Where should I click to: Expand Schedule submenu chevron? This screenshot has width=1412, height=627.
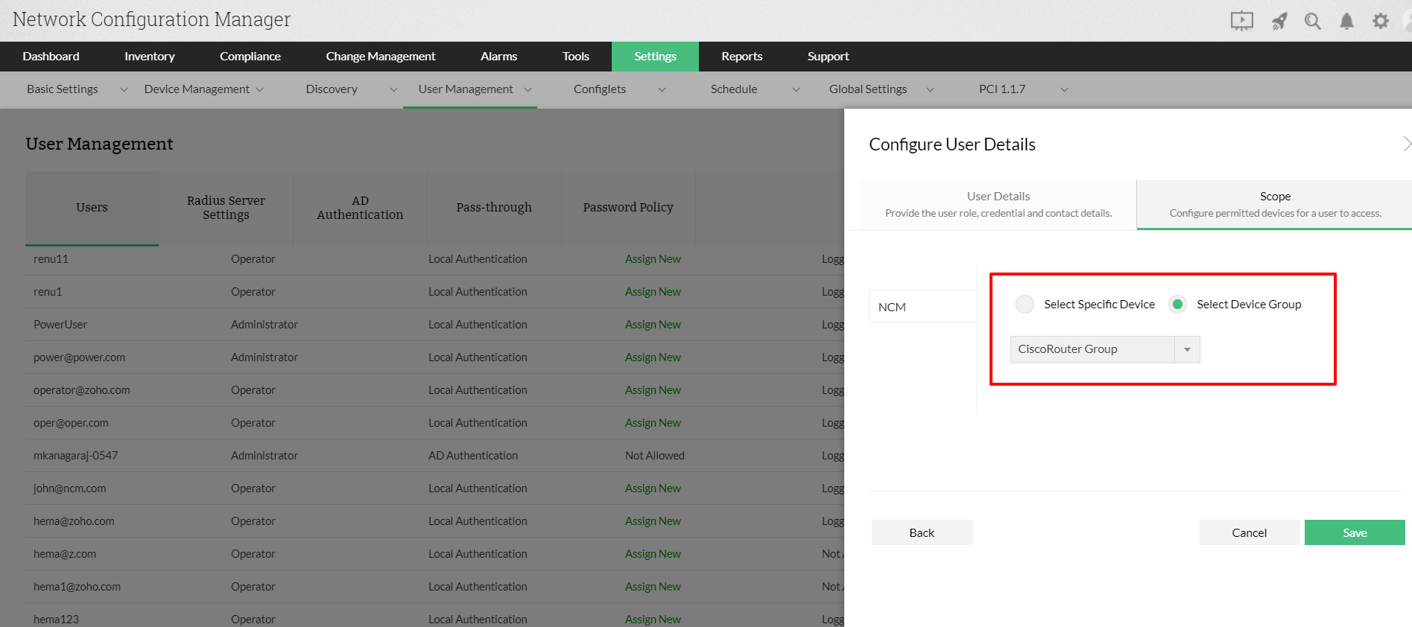tap(796, 89)
